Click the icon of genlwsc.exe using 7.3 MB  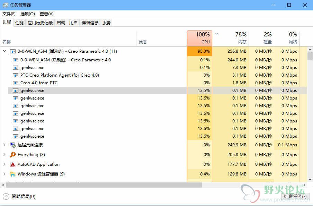pos(15,68)
